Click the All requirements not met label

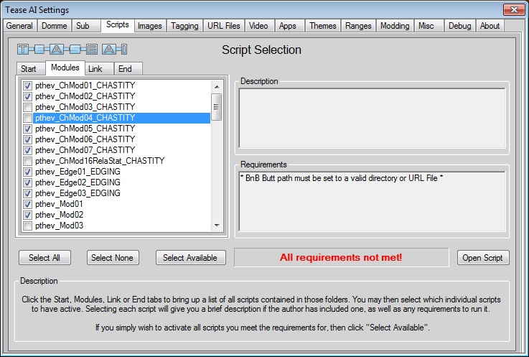(x=341, y=257)
